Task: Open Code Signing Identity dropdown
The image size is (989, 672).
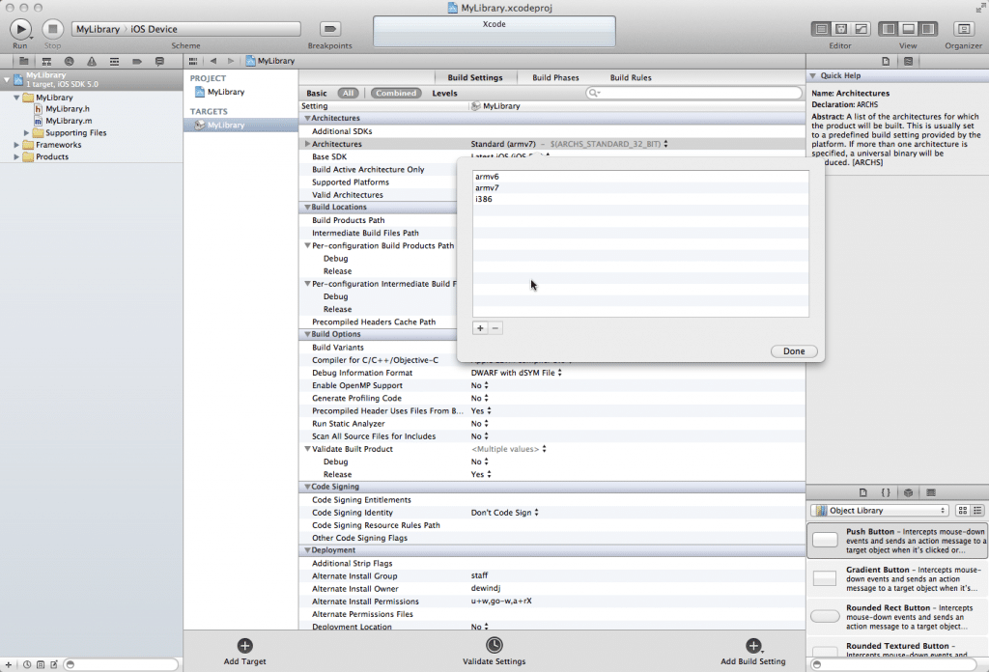Action: click(504, 513)
